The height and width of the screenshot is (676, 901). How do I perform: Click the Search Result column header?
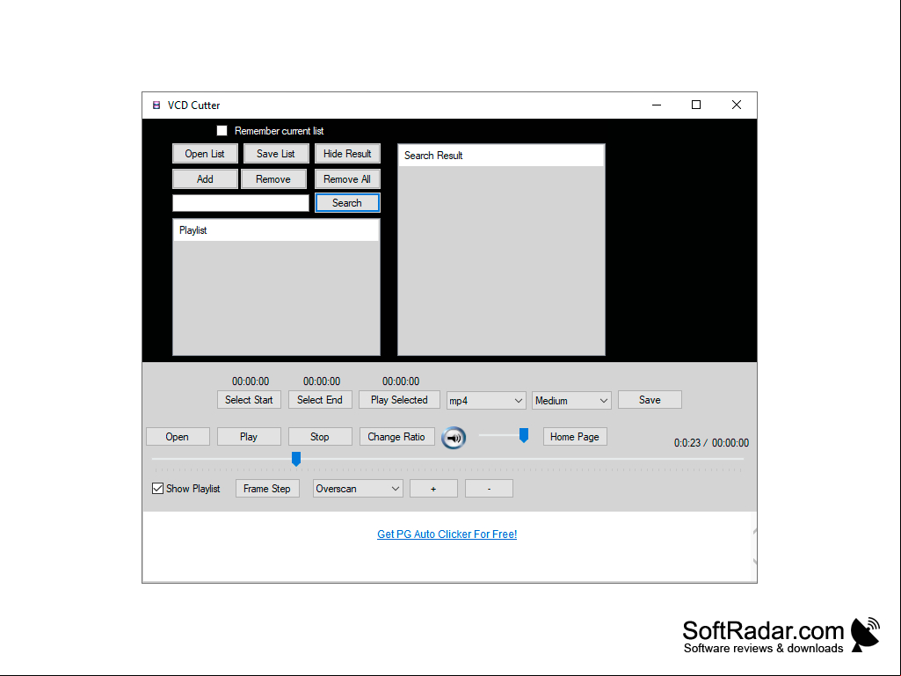501,156
